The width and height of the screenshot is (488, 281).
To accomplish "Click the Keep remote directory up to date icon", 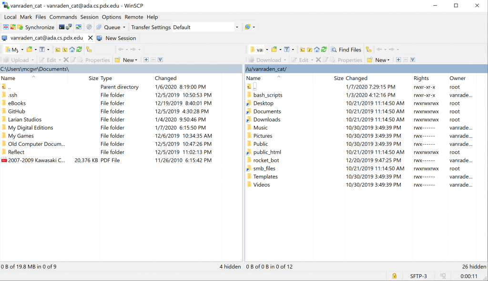I will click(x=79, y=27).
